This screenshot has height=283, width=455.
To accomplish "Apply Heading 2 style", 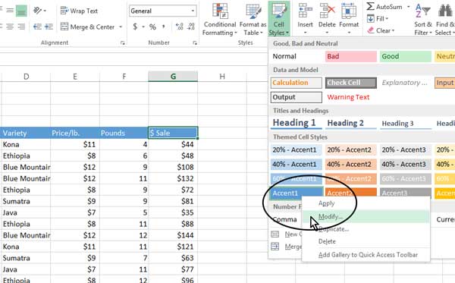I will click(351, 123).
